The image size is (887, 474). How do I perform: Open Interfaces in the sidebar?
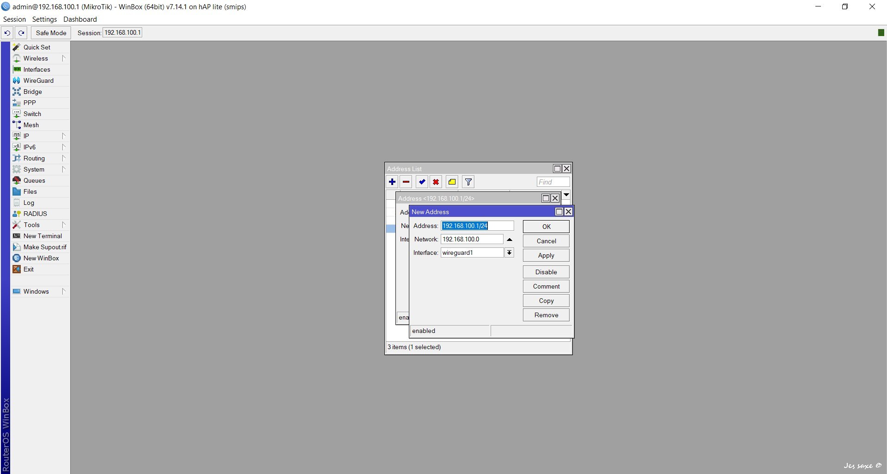37,69
